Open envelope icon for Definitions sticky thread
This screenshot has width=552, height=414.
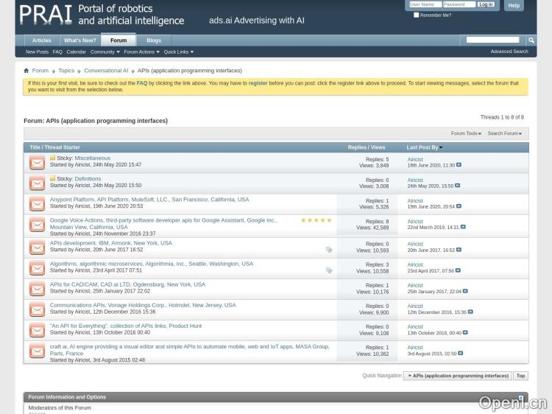pyautogui.click(x=37, y=183)
